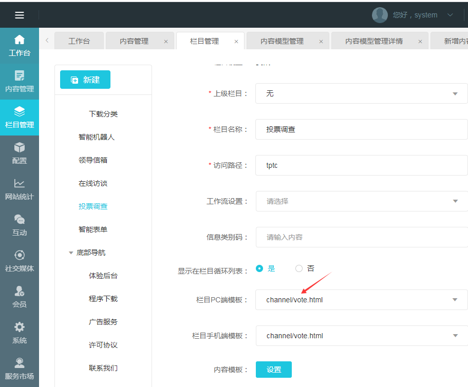Open the 栏目手机端模板 dropdown
The height and width of the screenshot is (387, 468).
pos(362,336)
